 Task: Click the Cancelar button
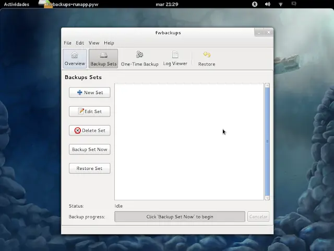(x=258, y=216)
